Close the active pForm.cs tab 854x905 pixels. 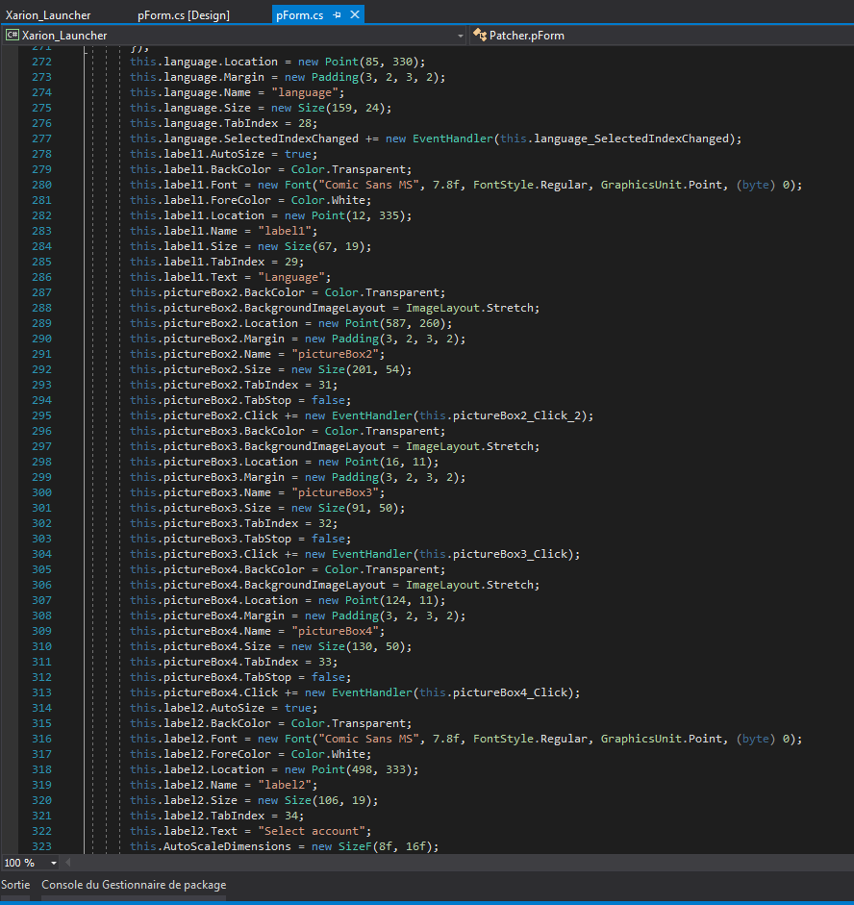355,15
